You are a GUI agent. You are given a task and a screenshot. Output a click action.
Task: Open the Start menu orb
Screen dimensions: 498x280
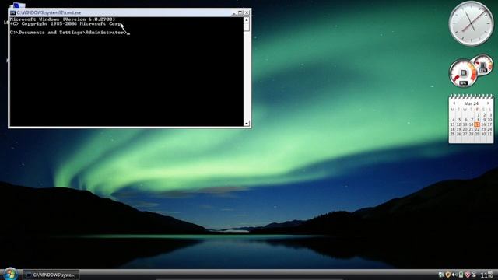pyautogui.click(x=10, y=274)
